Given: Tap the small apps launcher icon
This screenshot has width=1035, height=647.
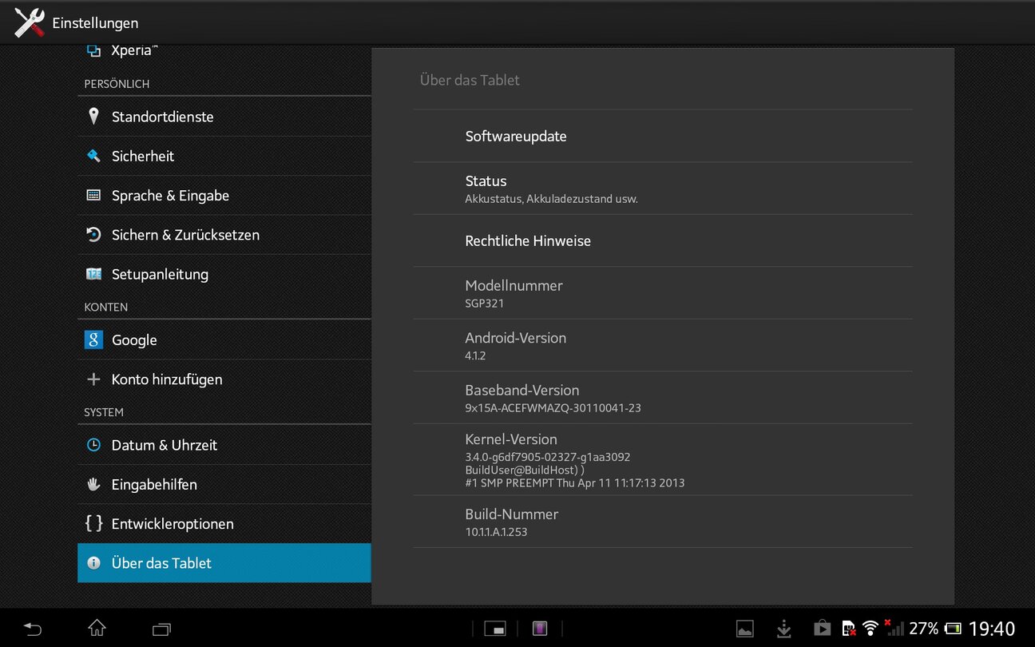Looking at the screenshot, I should point(495,629).
